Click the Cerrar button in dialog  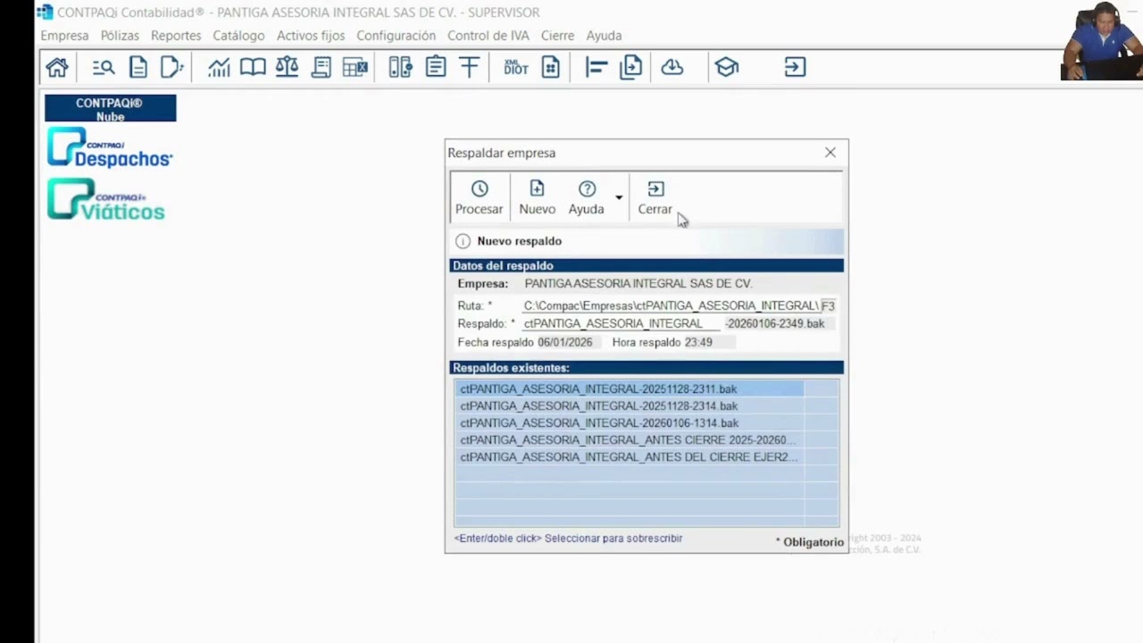click(655, 197)
